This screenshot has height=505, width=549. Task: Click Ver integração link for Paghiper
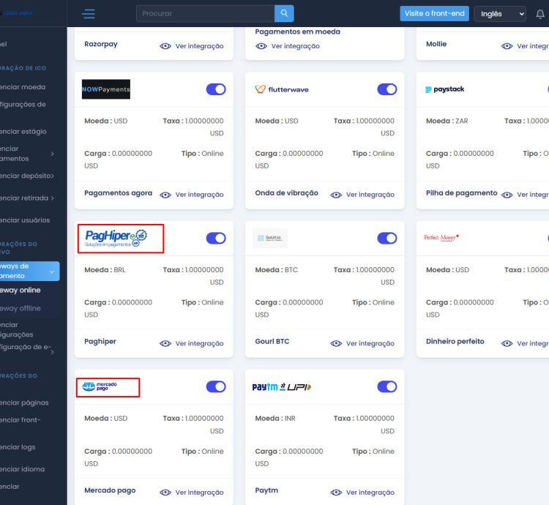click(199, 344)
